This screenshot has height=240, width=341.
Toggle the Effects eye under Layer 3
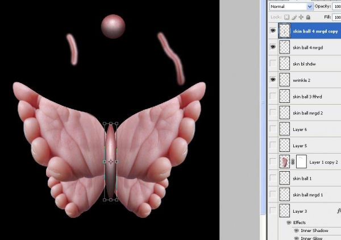(x=289, y=222)
